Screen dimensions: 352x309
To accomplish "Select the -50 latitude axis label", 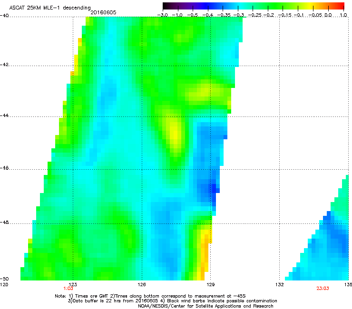I will (x=4, y=279).
